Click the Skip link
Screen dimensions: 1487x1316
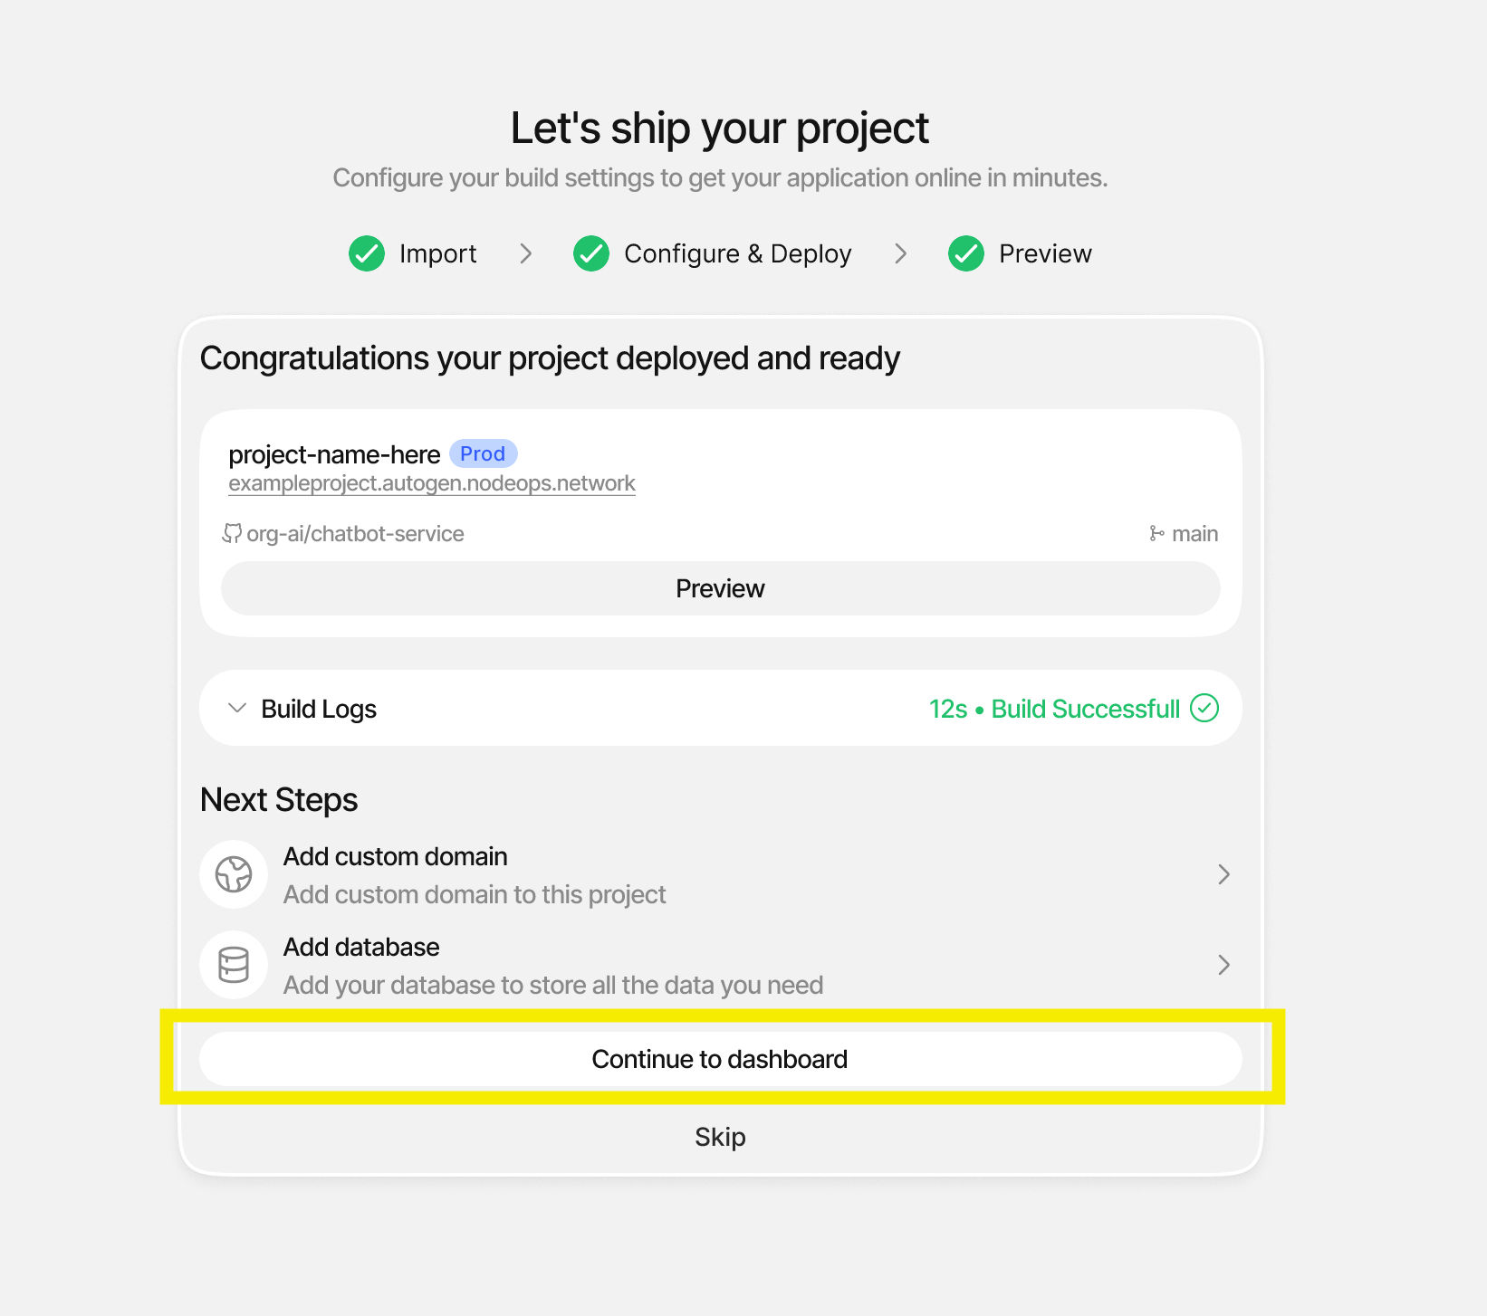click(x=720, y=1137)
